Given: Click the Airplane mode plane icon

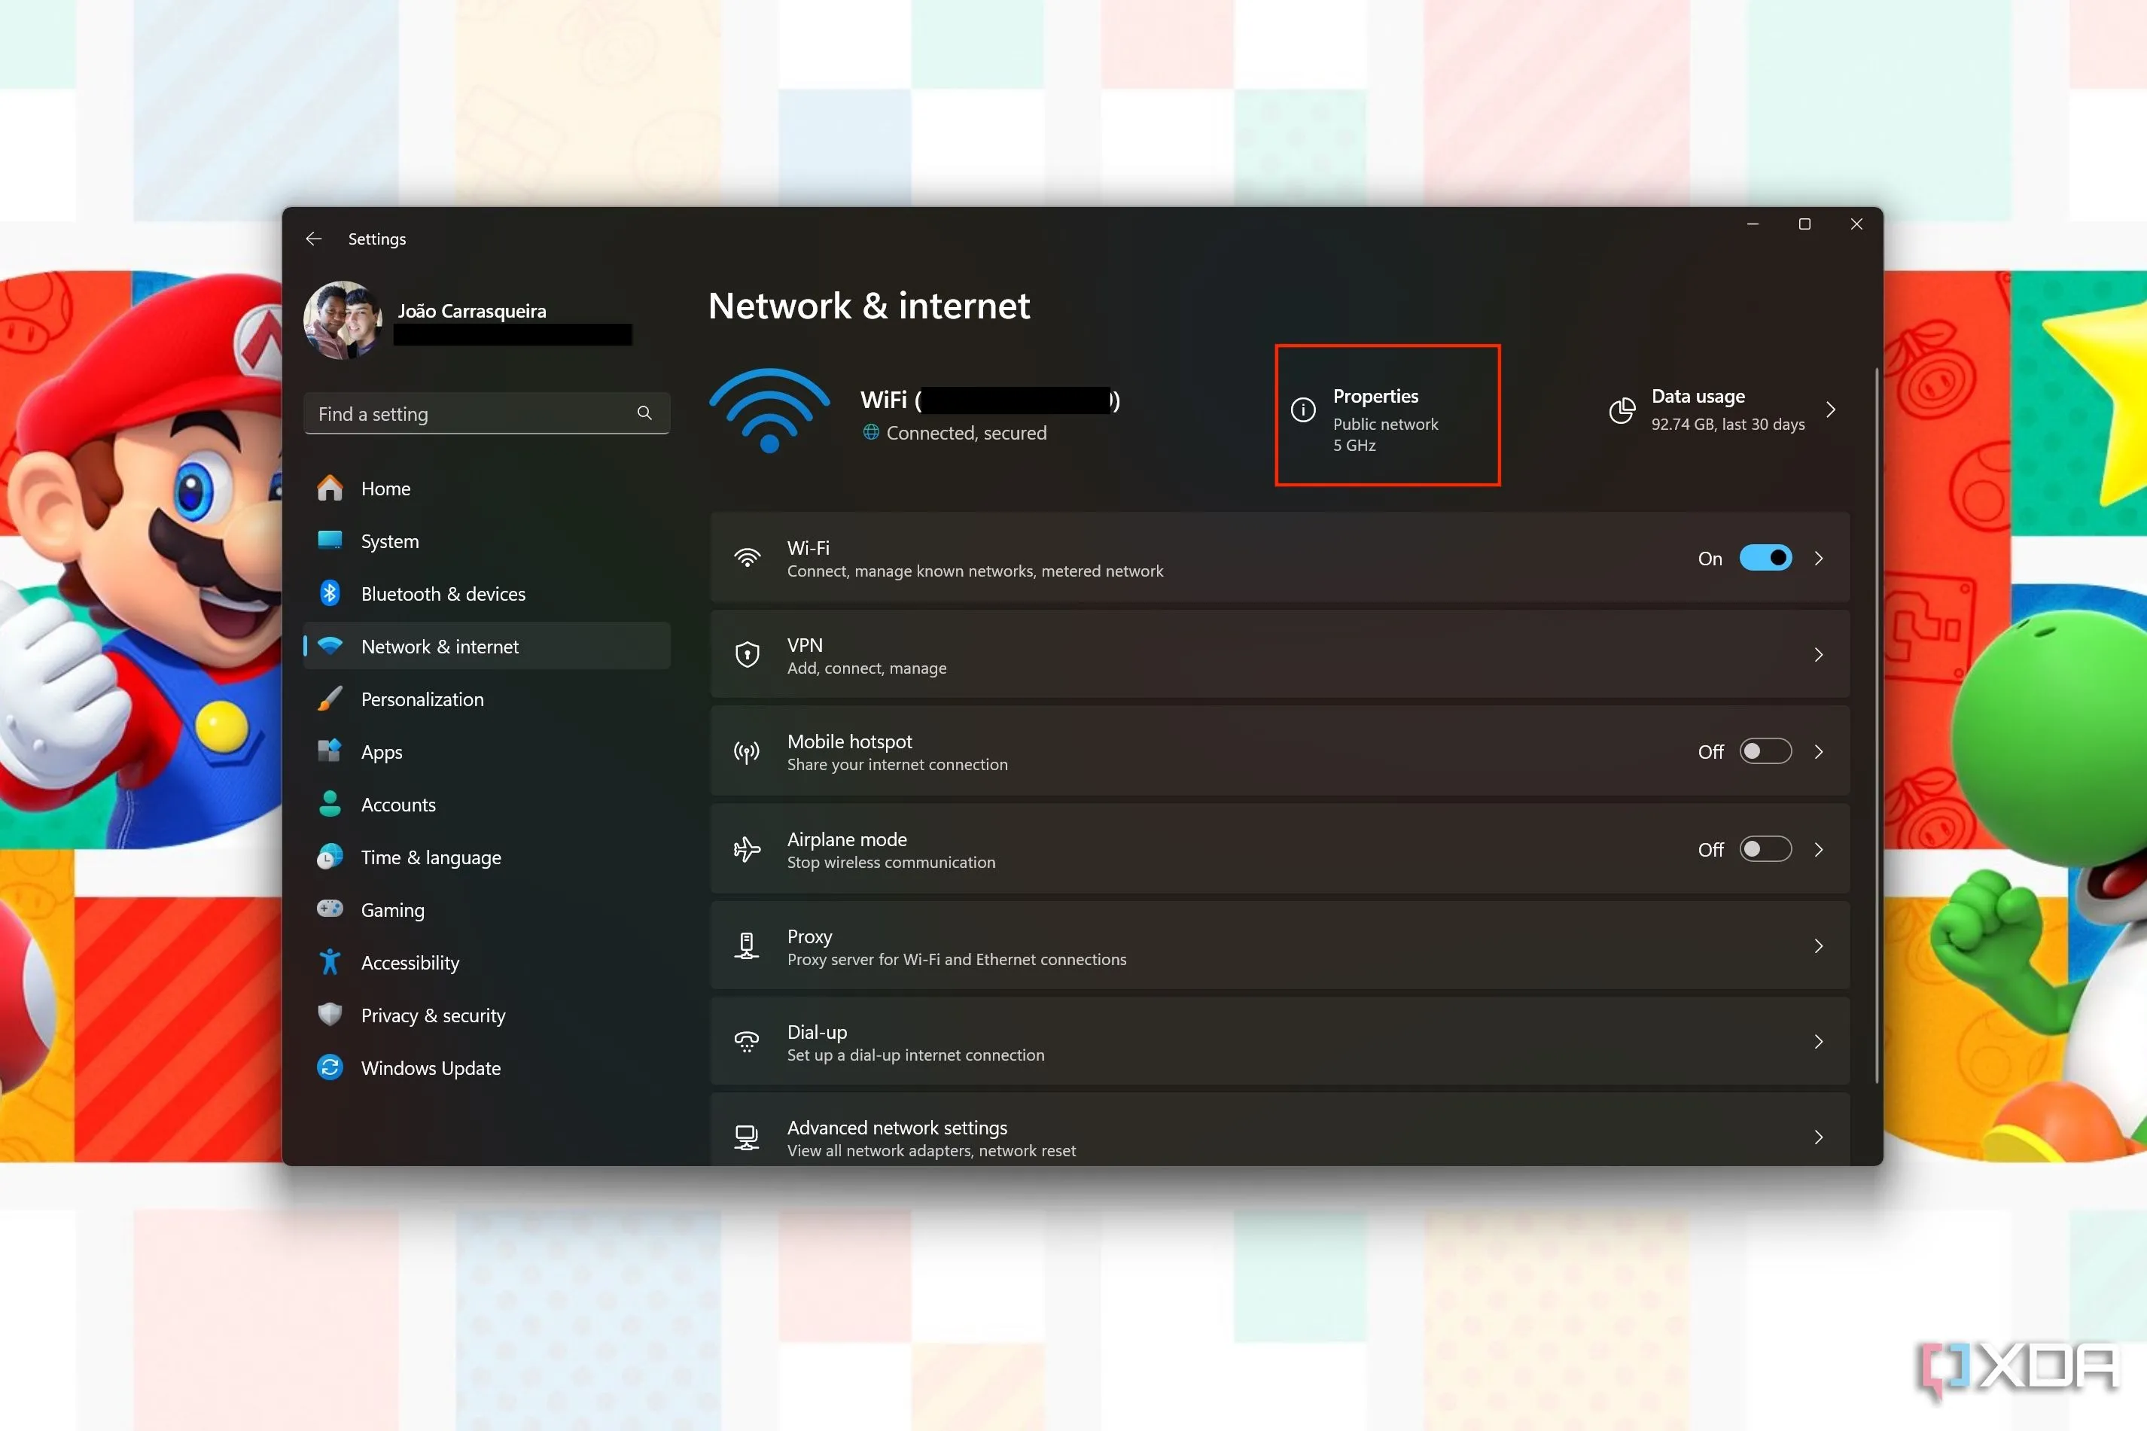Looking at the screenshot, I should 748,850.
